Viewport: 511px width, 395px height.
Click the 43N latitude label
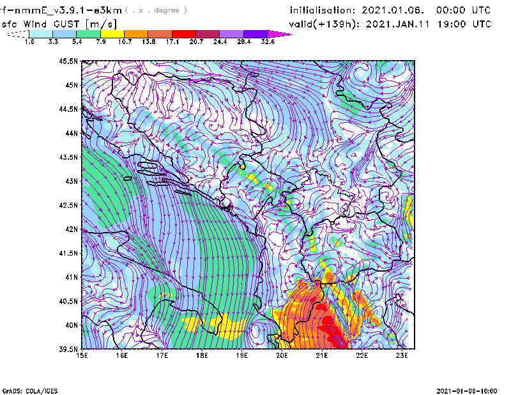(x=72, y=181)
